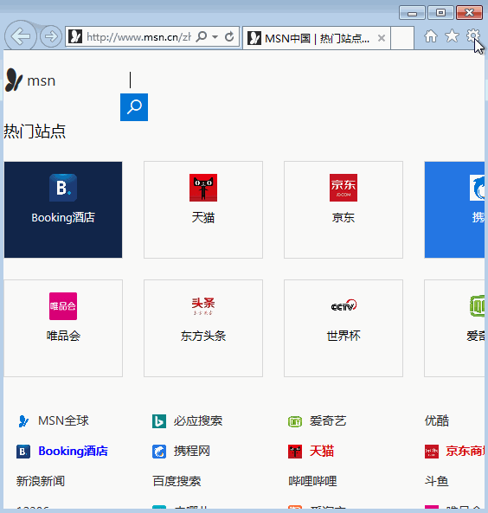Image resolution: width=488 pixels, height=513 pixels.
Task: Click the iQiyi icon beside 爱奇艺
Action: (295, 421)
